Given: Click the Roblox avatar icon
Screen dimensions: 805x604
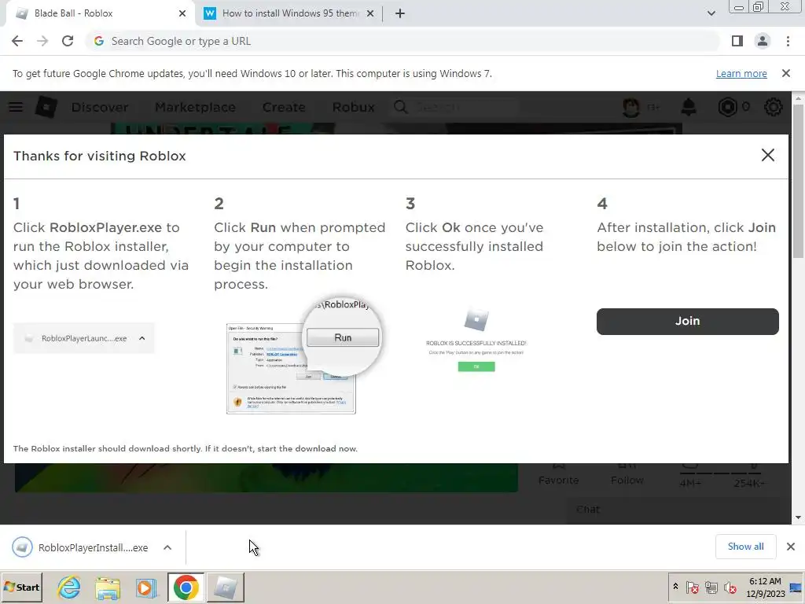Looking at the screenshot, I should [631, 107].
